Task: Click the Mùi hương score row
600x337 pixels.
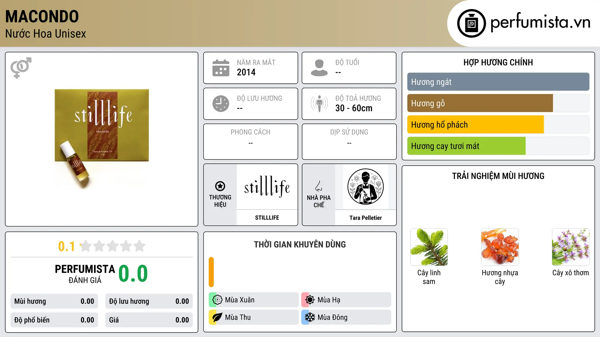Action: click(x=54, y=301)
